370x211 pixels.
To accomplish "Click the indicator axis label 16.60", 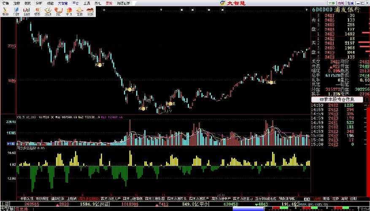I will 12,153.
